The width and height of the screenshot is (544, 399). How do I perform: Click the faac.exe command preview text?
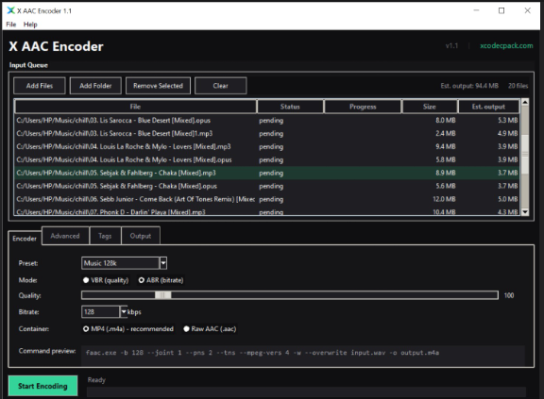point(263,353)
